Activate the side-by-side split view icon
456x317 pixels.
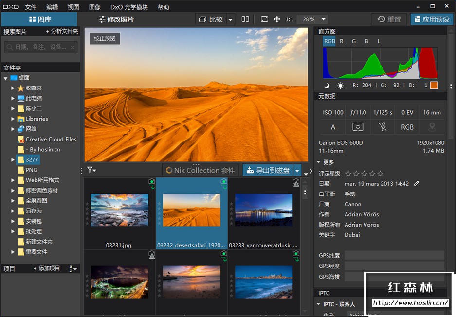click(x=245, y=19)
